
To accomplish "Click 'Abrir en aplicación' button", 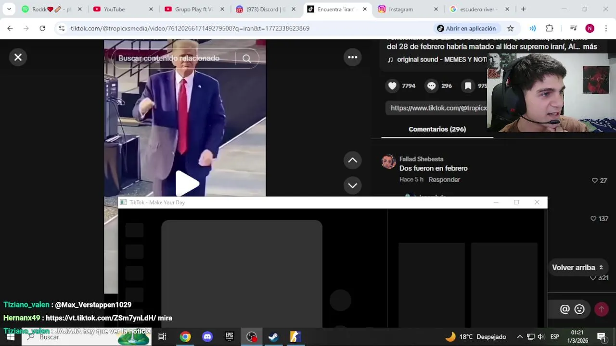I will (466, 28).
